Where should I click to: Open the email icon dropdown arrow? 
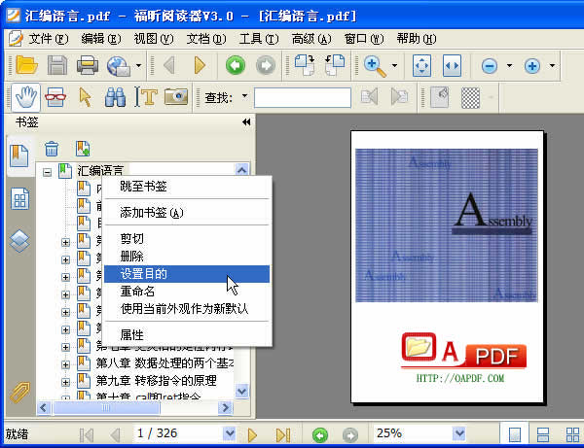[138, 66]
